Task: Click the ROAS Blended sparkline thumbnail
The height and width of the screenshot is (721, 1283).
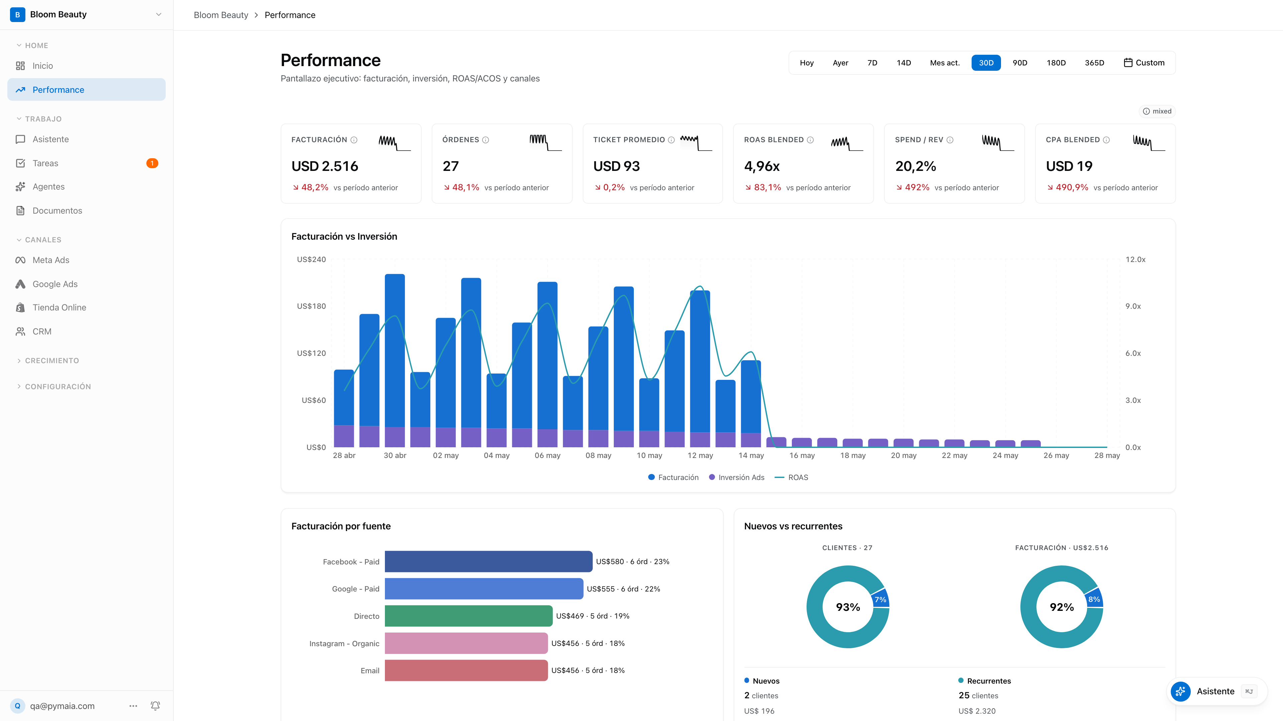Action: [847, 143]
